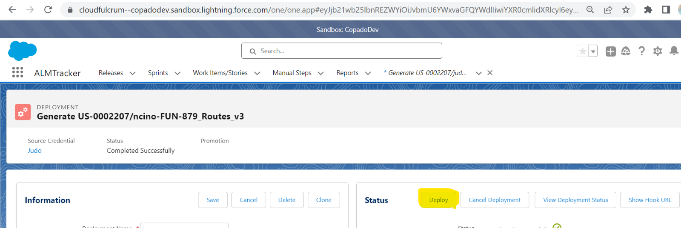Click Cancel Deployment button

click(495, 200)
